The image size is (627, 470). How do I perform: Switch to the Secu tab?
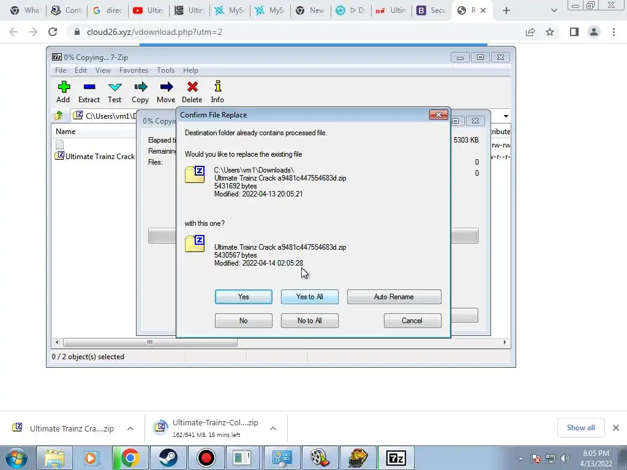pyautogui.click(x=432, y=11)
